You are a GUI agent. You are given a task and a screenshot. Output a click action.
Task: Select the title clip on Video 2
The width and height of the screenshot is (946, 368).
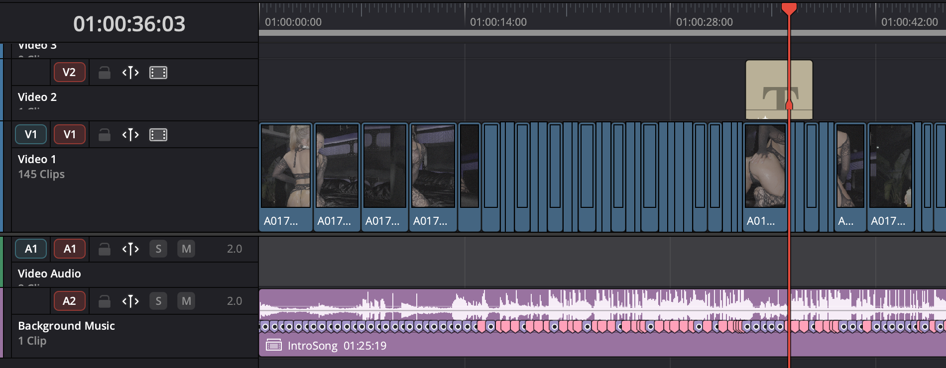click(x=779, y=90)
